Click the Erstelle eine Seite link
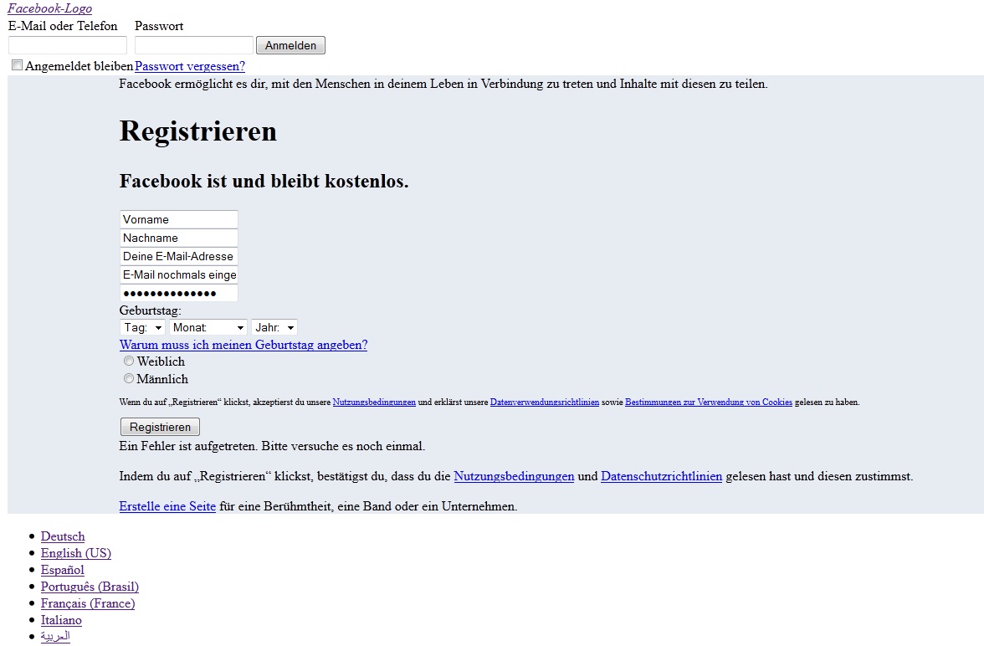This screenshot has width=984, height=646. tap(167, 506)
